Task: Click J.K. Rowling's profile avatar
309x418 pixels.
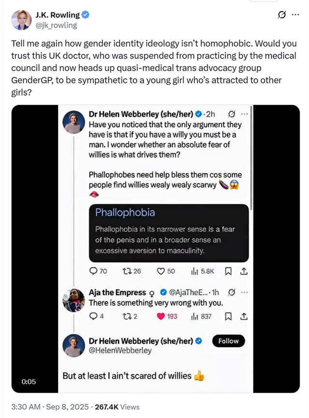Action: [x=21, y=20]
